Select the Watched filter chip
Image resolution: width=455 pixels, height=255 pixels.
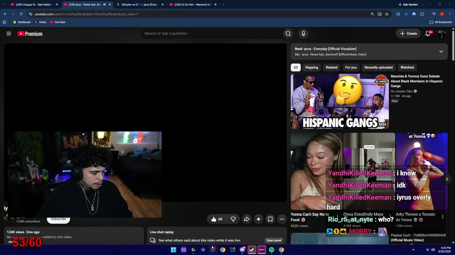click(x=407, y=67)
